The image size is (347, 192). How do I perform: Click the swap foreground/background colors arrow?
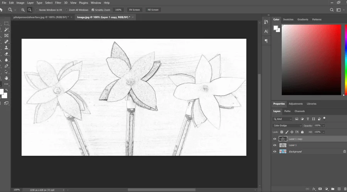pyautogui.click(x=7, y=90)
